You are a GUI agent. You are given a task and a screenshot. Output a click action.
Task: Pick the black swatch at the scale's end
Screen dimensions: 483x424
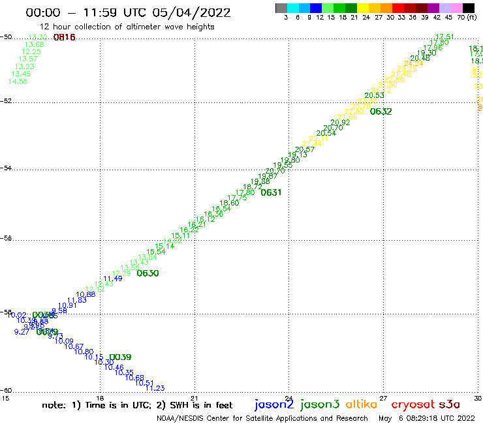pos(468,8)
